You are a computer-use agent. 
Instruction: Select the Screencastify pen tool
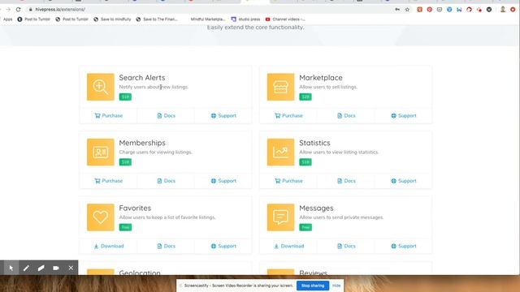point(26,268)
